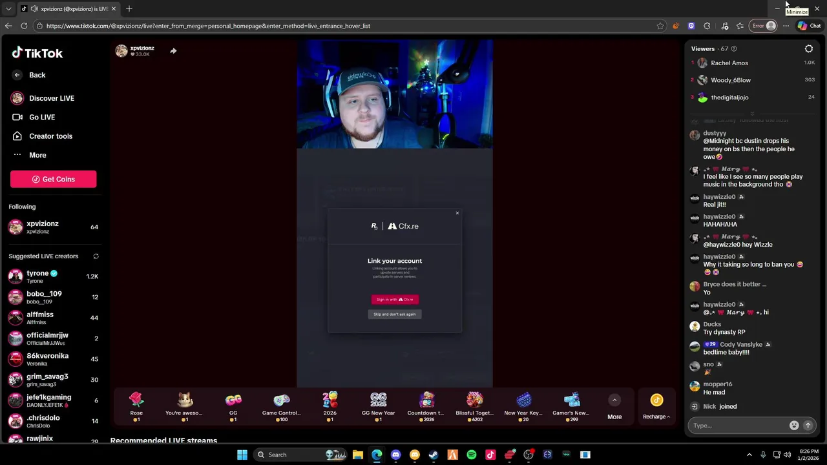Open a new browser tab
The image size is (827, 465).
click(x=129, y=8)
